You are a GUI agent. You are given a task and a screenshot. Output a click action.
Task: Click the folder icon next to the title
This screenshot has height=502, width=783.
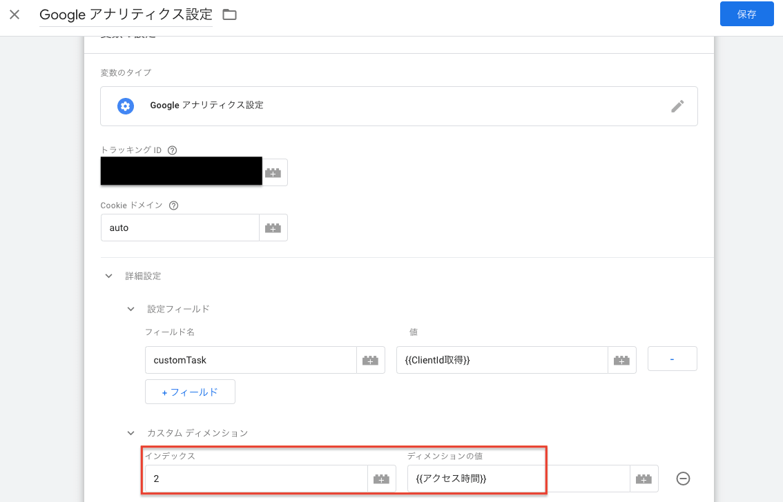click(230, 14)
